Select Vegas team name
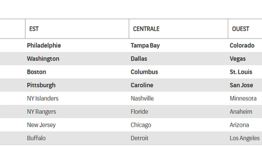The image size is (262, 146). click(x=238, y=59)
